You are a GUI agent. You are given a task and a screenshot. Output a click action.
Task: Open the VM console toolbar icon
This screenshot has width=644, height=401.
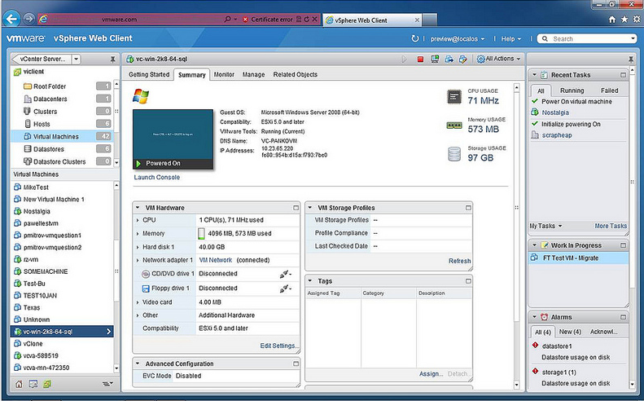(x=435, y=59)
